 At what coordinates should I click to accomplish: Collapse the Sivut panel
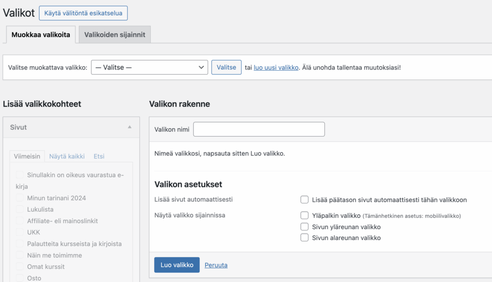[129, 127]
